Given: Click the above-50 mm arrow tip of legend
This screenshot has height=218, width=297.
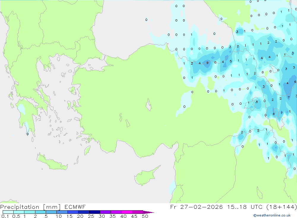Looking at the screenshot, I should pos(148,212).
